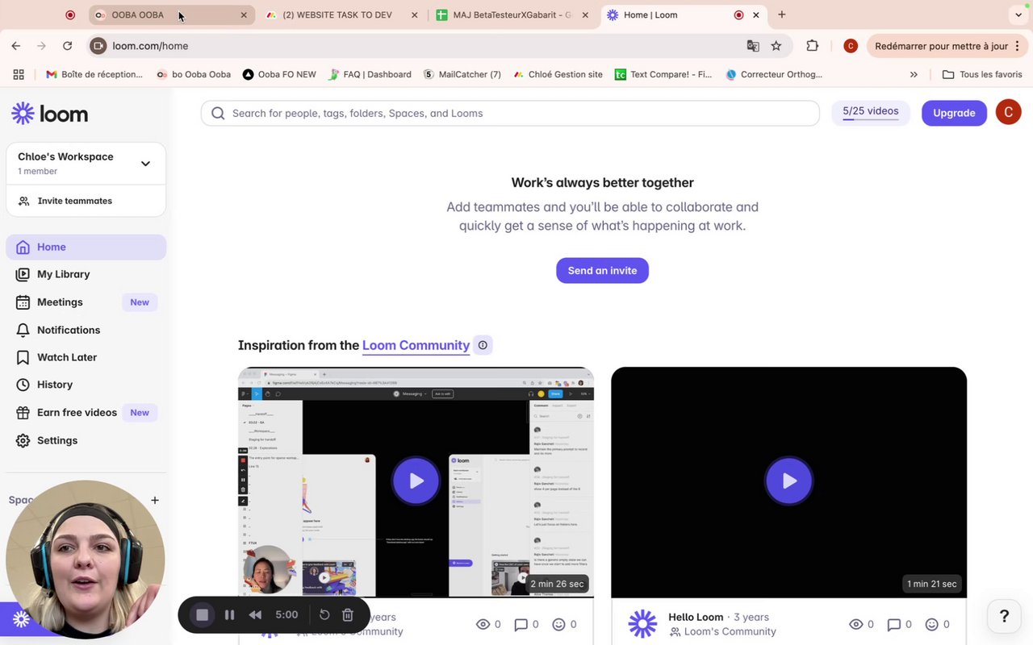Expand Chloe's Workspace dropdown

click(86, 163)
